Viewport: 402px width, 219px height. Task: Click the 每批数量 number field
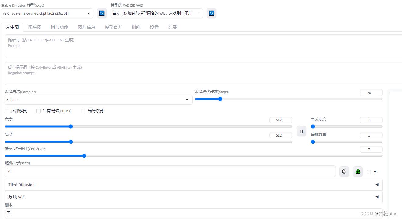371,135
